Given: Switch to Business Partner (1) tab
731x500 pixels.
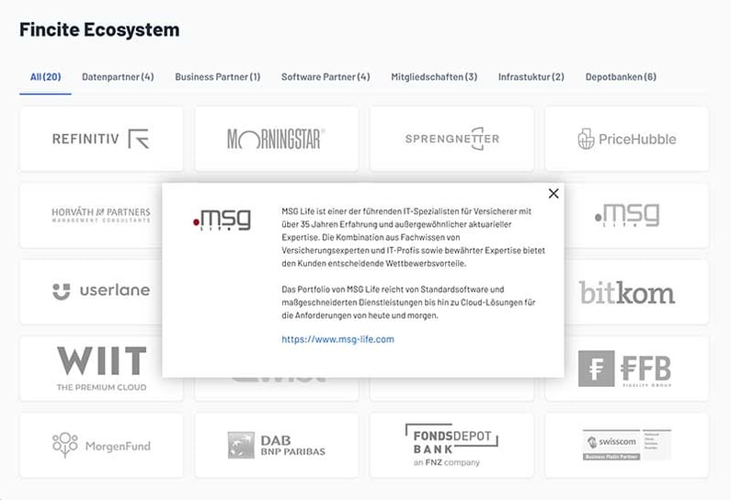Looking at the screenshot, I should pyautogui.click(x=217, y=77).
